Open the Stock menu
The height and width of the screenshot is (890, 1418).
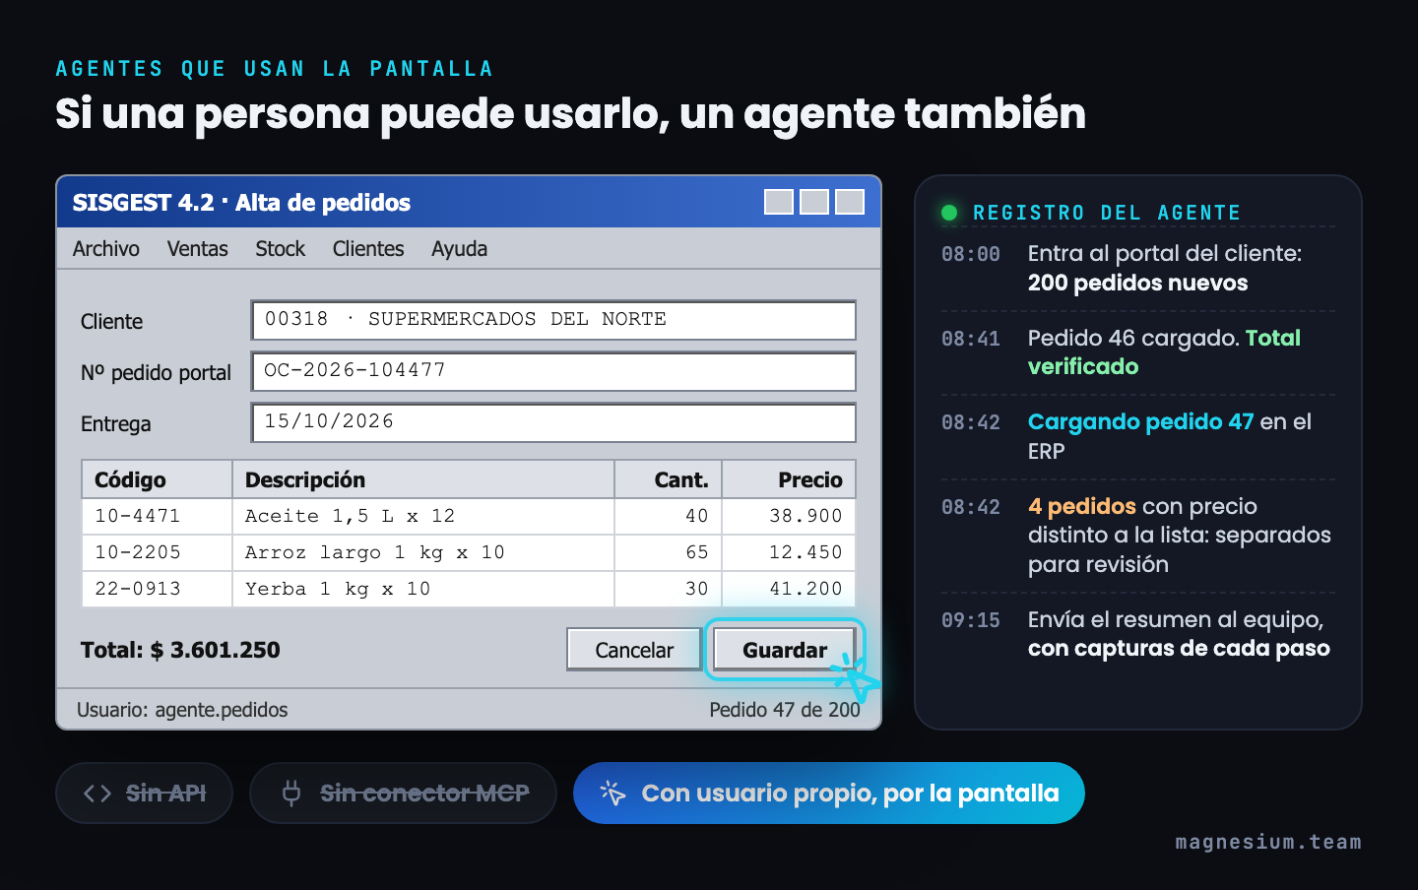click(280, 249)
